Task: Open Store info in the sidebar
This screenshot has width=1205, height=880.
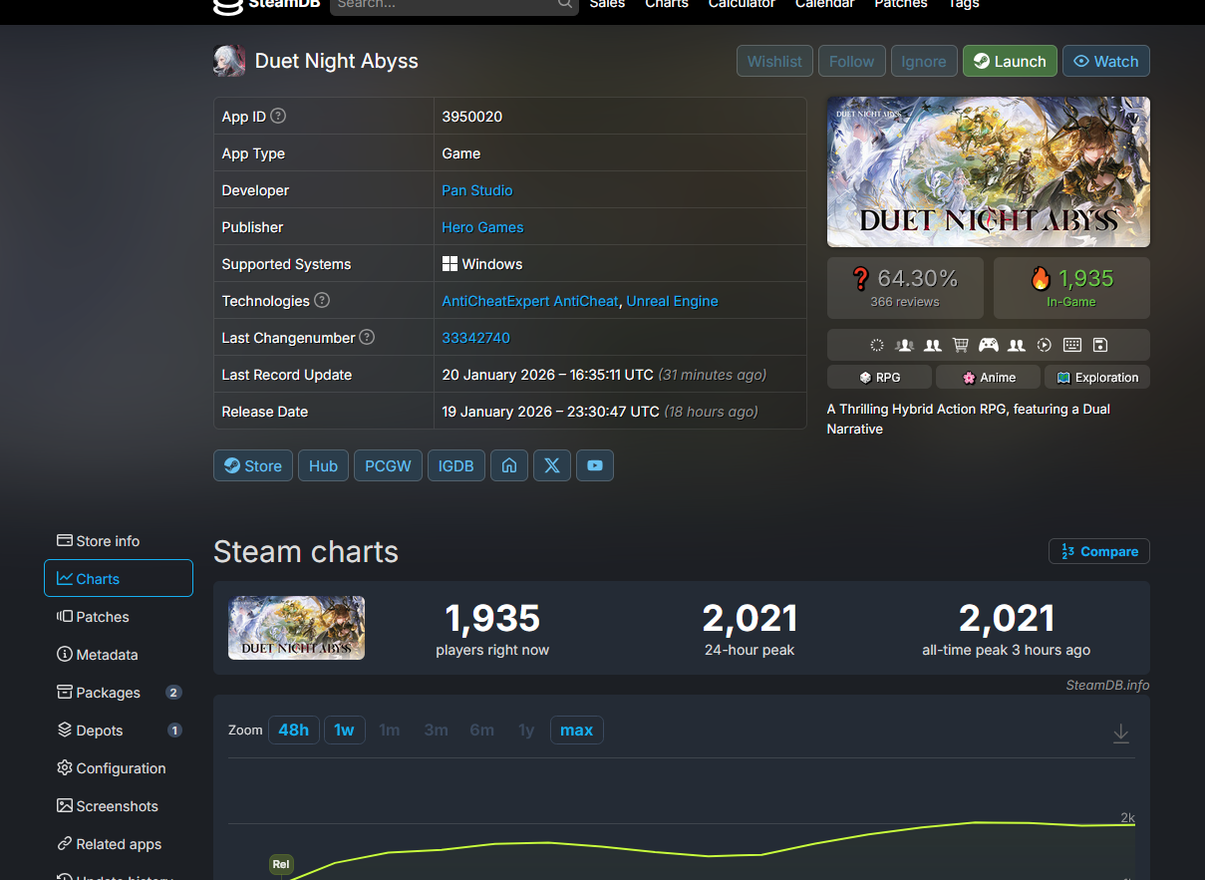Action: 119,541
